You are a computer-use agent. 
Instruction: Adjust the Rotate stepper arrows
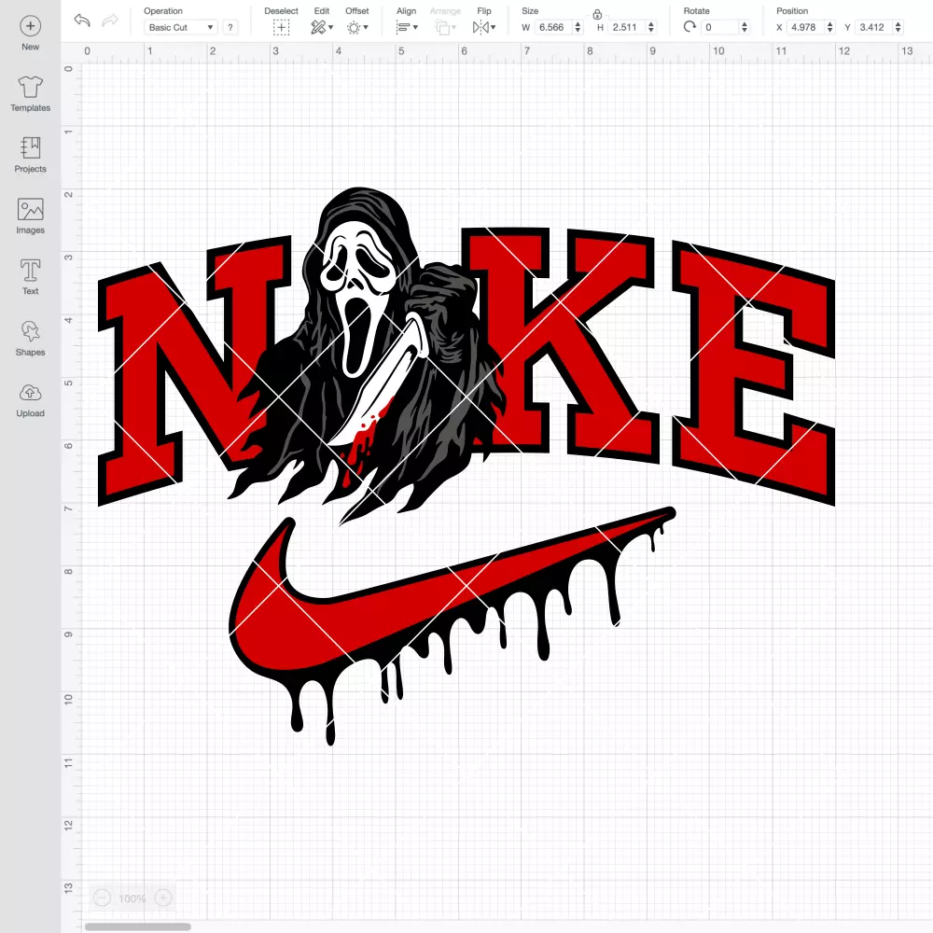pyautogui.click(x=744, y=27)
